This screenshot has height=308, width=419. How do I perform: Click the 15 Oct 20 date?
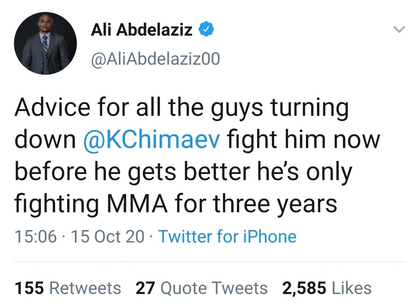coord(108,236)
